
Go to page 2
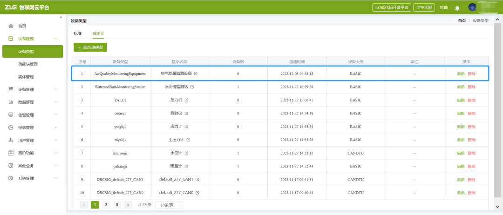pos(106,205)
